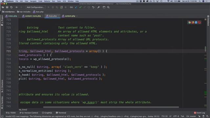Click the volume menu bar icon

(x=172, y=1)
